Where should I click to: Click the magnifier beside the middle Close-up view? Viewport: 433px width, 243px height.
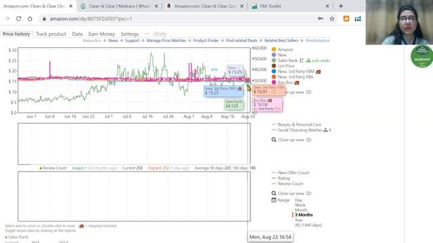coord(273,140)
